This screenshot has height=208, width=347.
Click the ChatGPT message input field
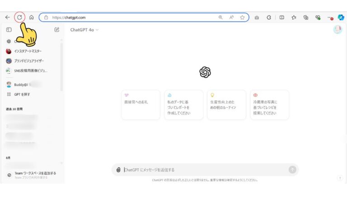coord(203,170)
